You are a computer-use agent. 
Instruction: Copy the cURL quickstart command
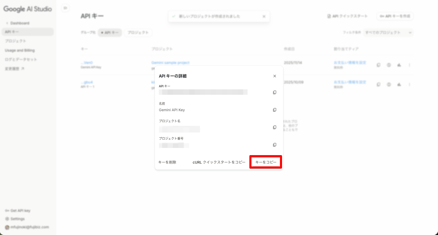(x=219, y=162)
